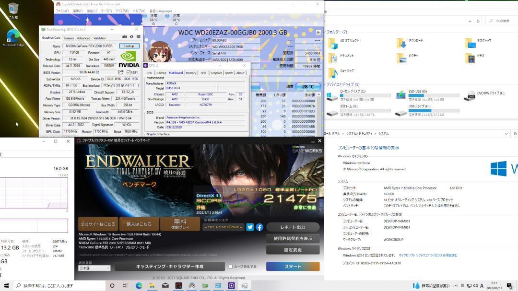This screenshot has width=518, height=291.
Task: Show hidden system tray icons
Action: [456, 286]
